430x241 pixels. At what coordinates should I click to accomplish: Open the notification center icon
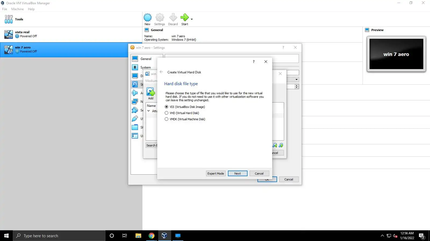pos(422,236)
